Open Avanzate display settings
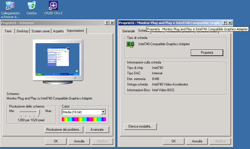 pyautogui.click(x=97, y=130)
